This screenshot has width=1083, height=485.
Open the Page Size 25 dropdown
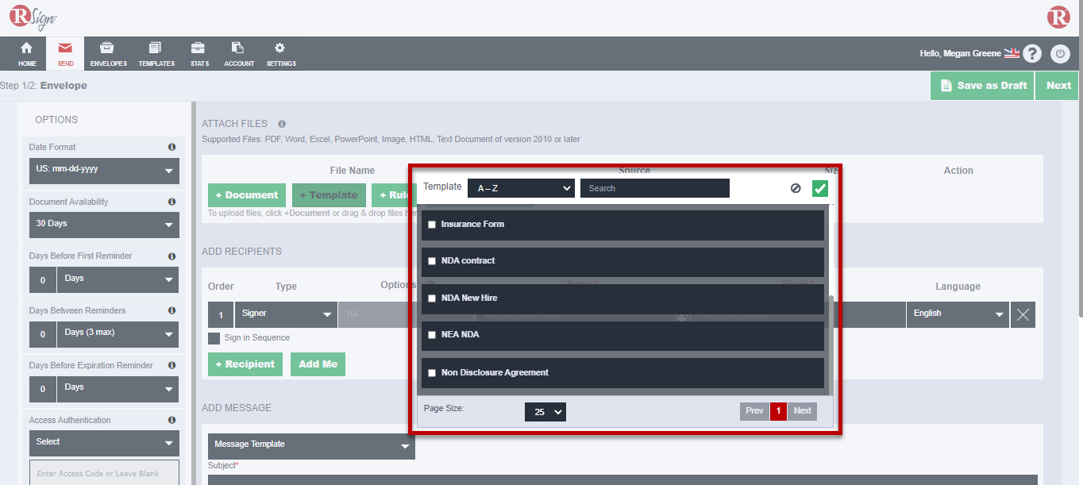(x=545, y=412)
